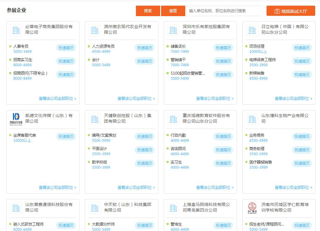The width and height of the screenshot is (320, 231).
Task: Submit resume for 营销储干 position
Action: pos(223,61)
